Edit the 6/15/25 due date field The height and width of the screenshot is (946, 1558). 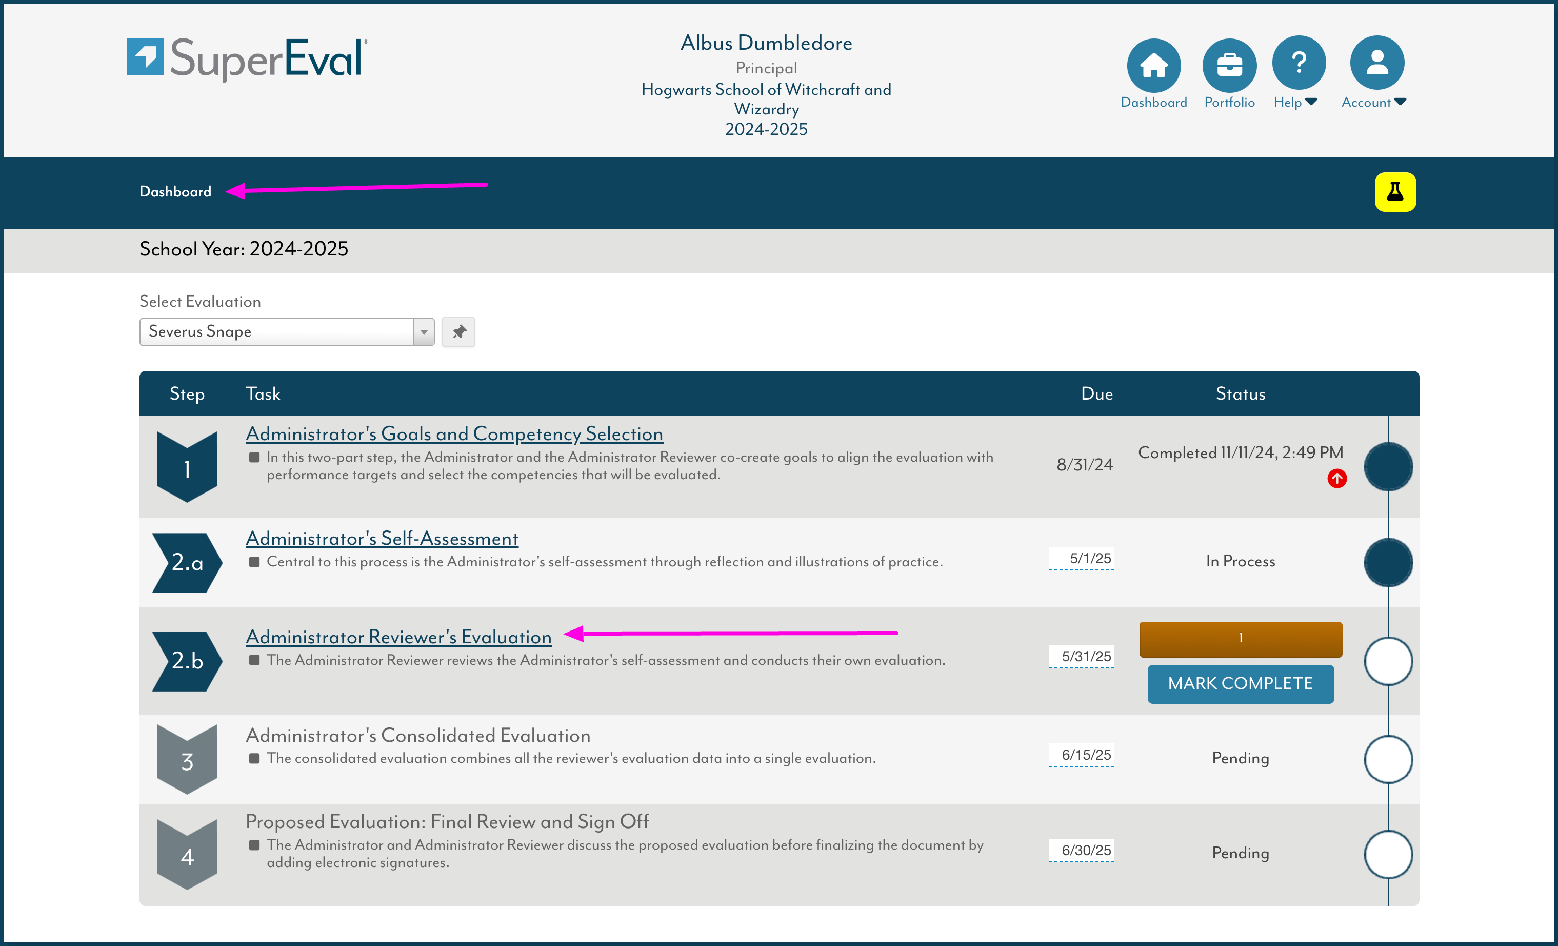click(1081, 755)
